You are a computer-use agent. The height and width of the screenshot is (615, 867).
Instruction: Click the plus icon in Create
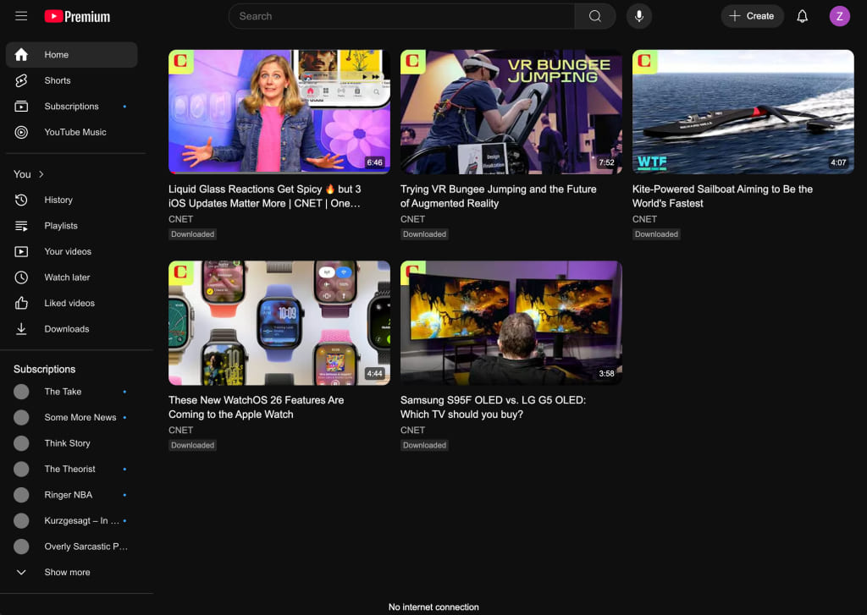[734, 16]
